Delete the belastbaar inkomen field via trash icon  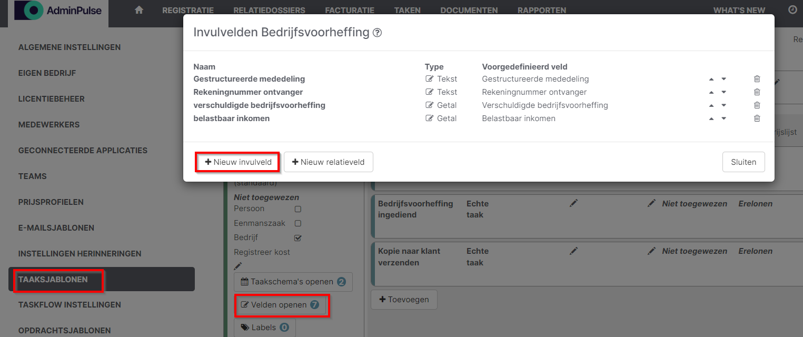[x=757, y=118]
